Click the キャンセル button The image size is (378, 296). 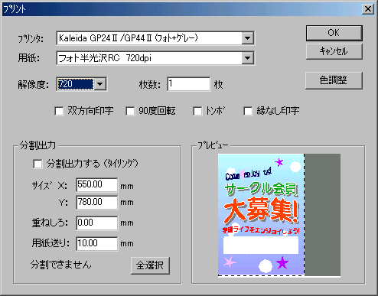[334, 51]
